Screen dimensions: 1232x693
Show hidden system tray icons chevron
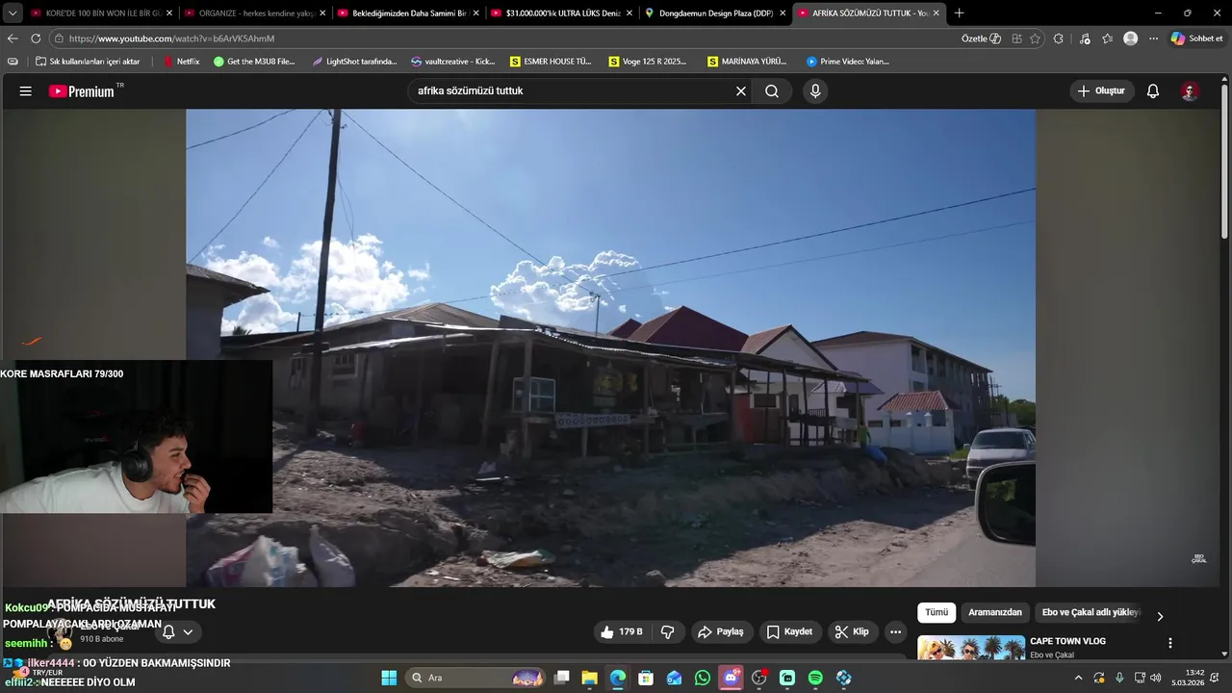click(1078, 678)
